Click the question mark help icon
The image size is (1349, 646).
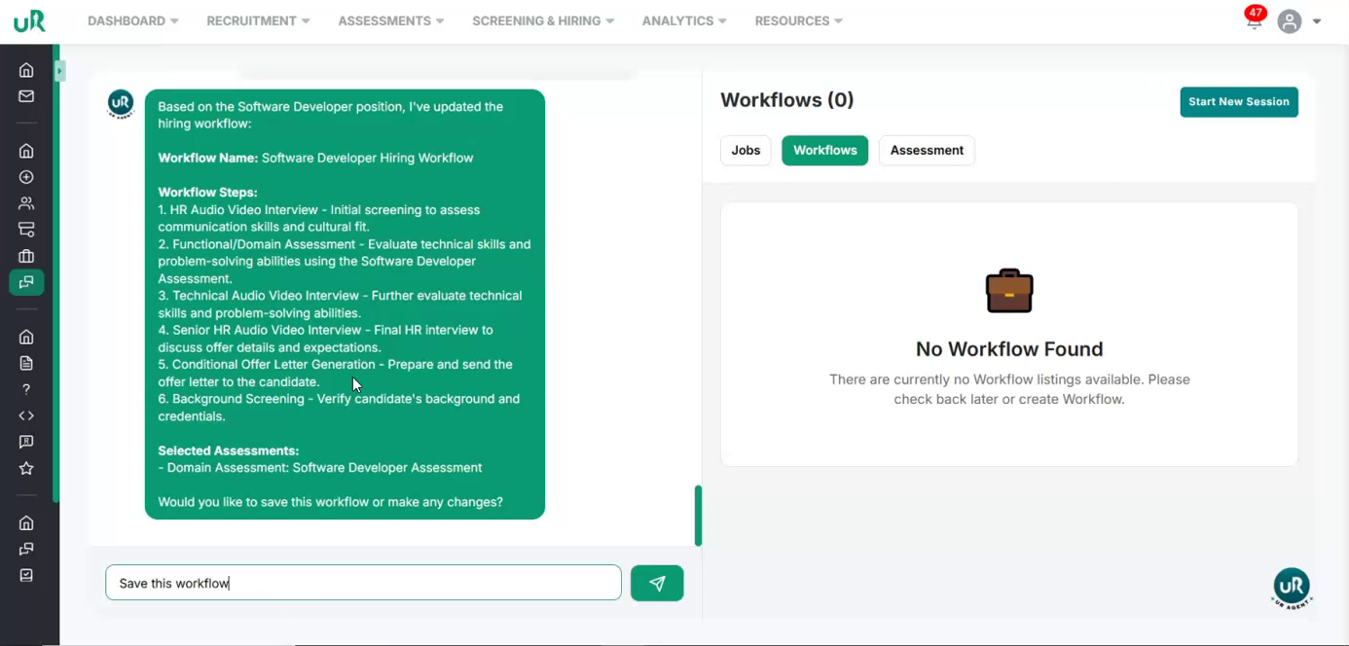(x=26, y=389)
